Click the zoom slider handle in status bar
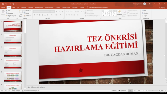Viewport: 167px width, 94px height. [152, 91]
